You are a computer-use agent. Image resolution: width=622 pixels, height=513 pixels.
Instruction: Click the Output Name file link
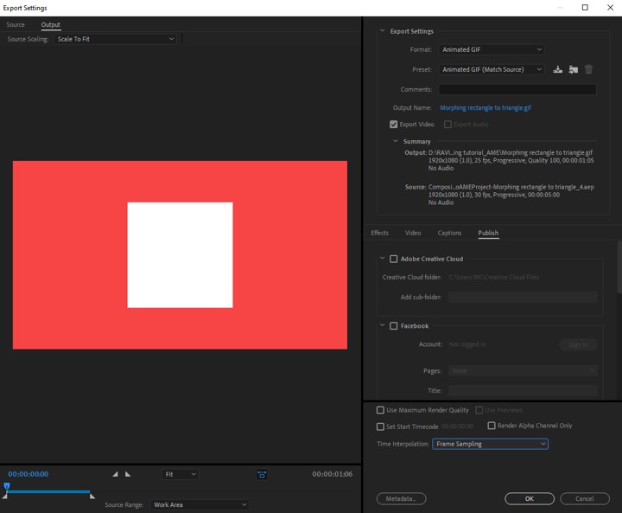click(x=486, y=107)
